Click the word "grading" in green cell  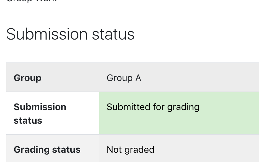click(x=183, y=108)
